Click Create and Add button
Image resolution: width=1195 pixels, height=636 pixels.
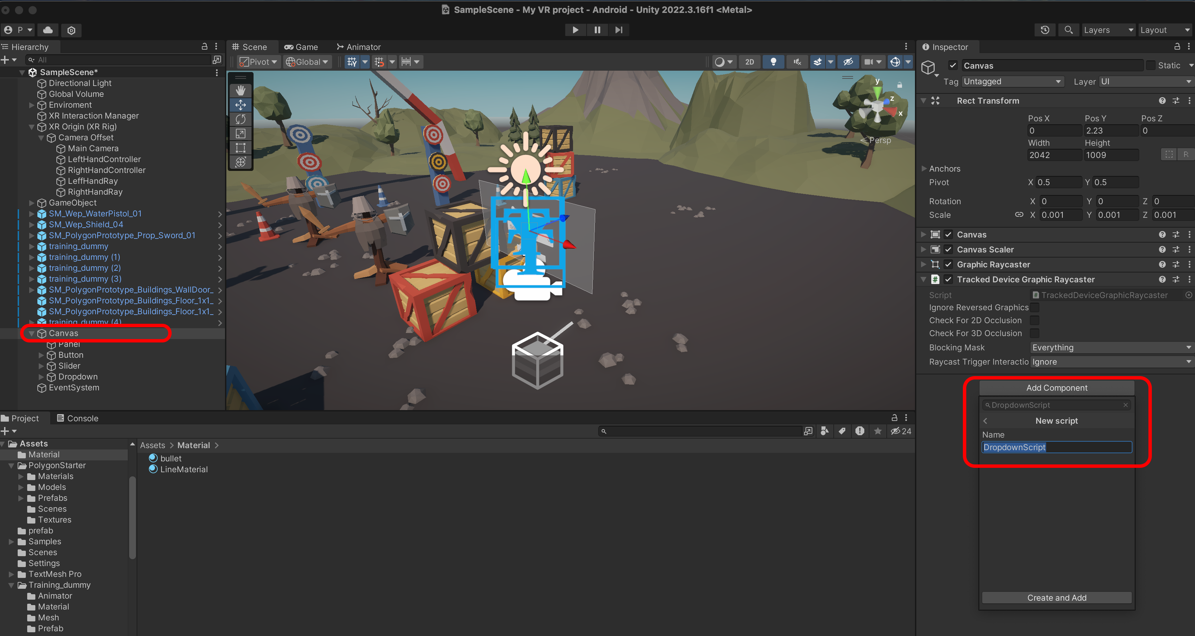1056,598
